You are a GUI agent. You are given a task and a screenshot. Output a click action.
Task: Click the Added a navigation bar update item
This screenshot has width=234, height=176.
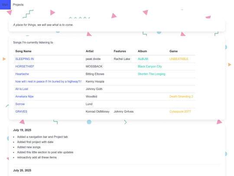42,137
